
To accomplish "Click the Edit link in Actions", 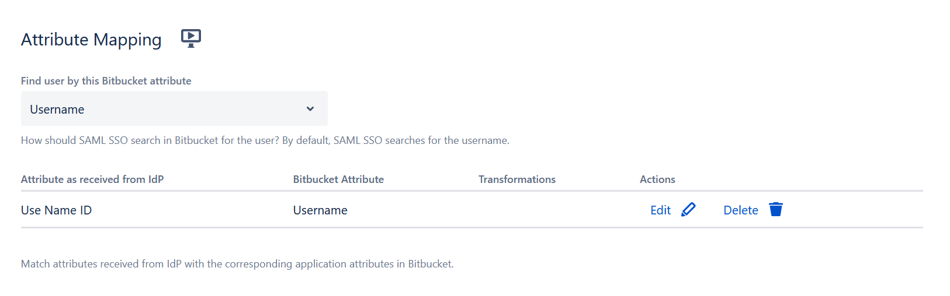I will coord(660,210).
